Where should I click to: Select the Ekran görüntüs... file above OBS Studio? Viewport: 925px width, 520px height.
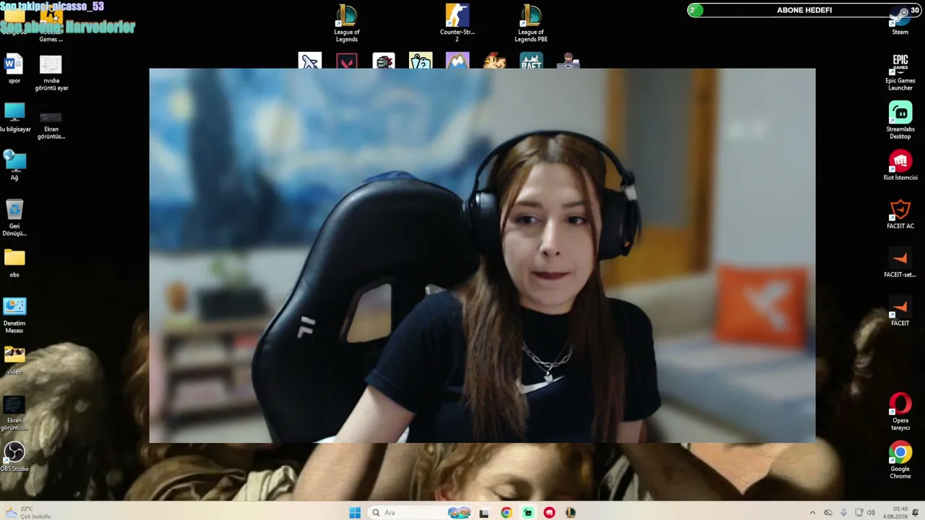pos(14,412)
